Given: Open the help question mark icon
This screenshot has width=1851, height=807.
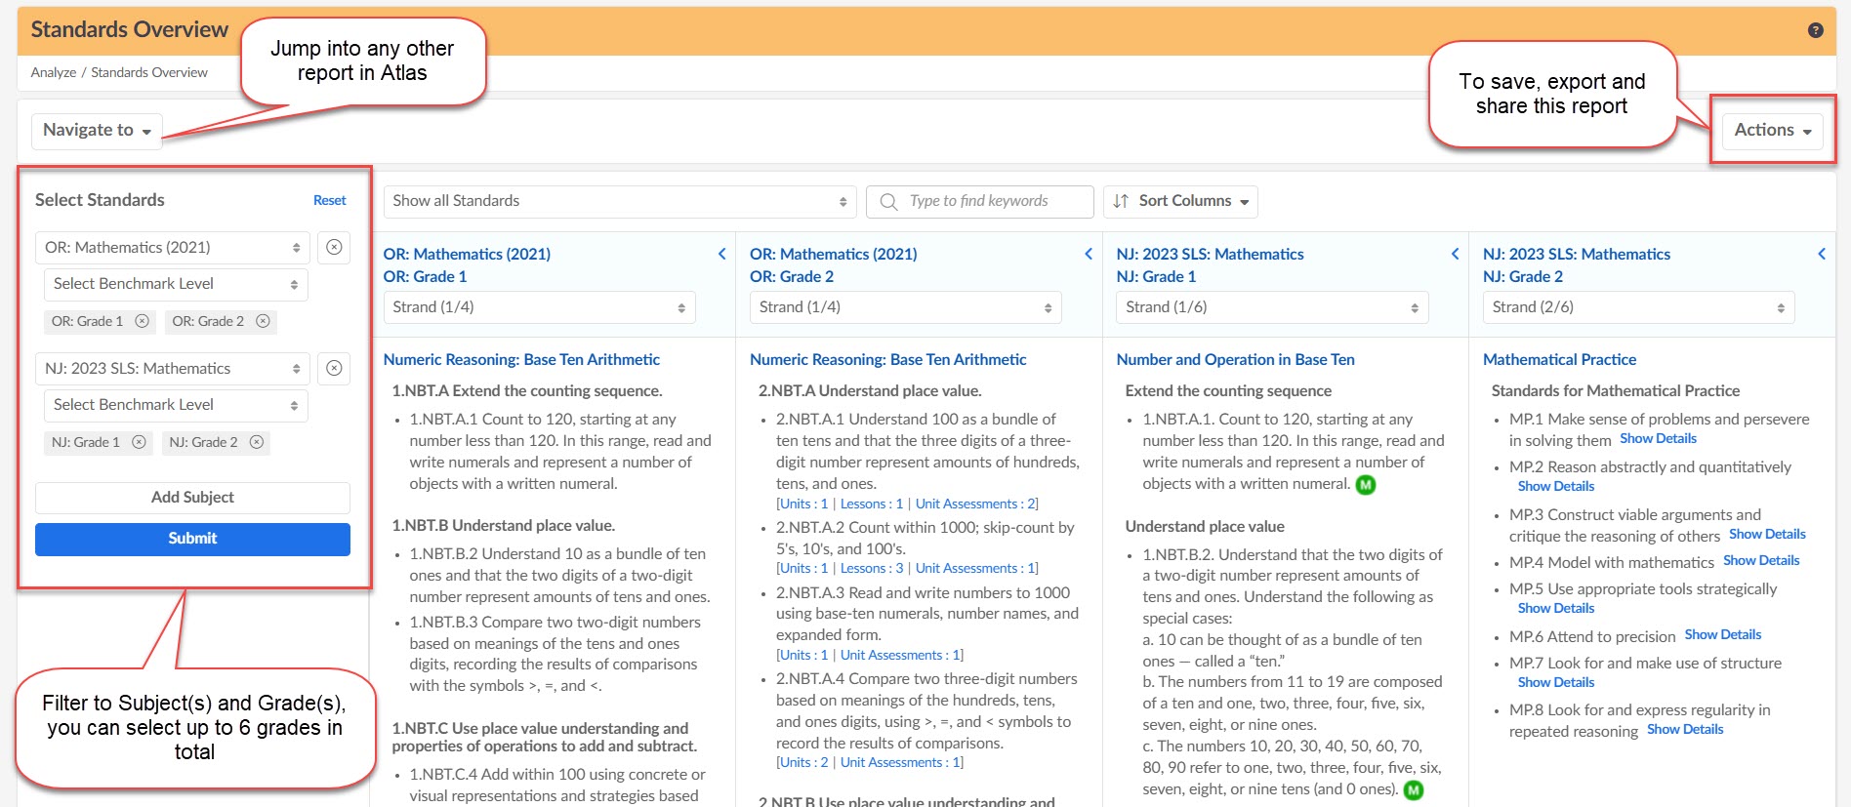Looking at the screenshot, I should point(1815,30).
